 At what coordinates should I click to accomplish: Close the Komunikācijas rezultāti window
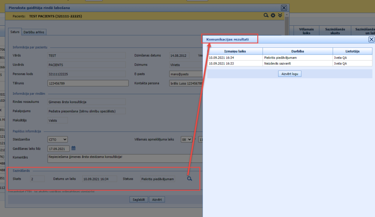pos(371,40)
